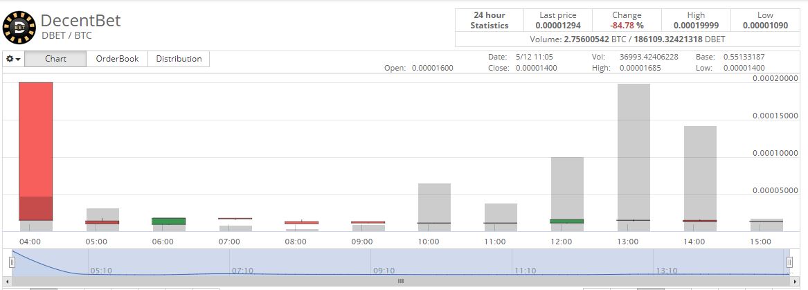808x290 pixels.
Task: Click the 0.00005000 y-axis label
Action: pyautogui.click(x=775, y=190)
